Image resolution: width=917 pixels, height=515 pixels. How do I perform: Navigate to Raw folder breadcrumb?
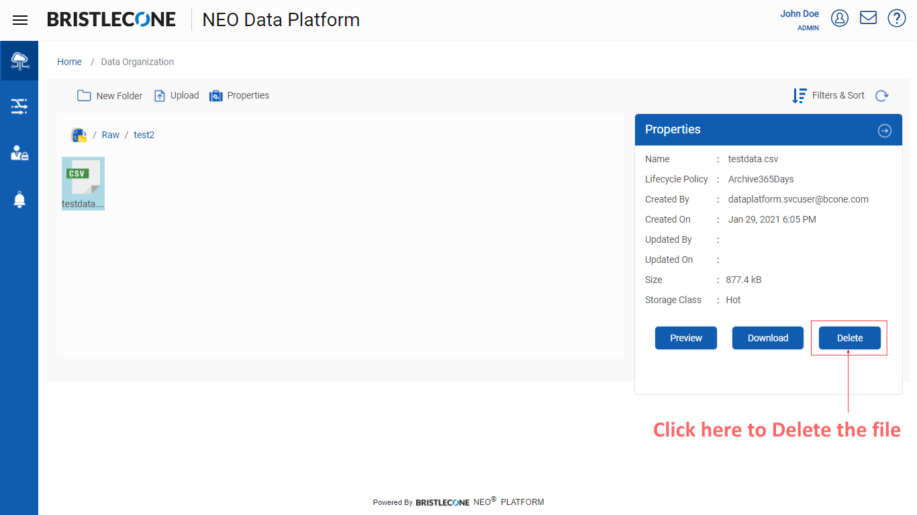pyautogui.click(x=111, y=135)
